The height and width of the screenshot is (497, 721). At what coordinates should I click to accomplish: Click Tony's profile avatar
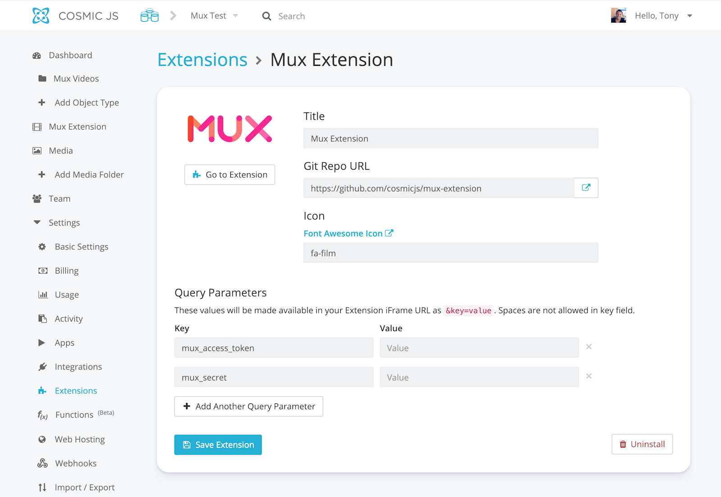coord(618,15)
